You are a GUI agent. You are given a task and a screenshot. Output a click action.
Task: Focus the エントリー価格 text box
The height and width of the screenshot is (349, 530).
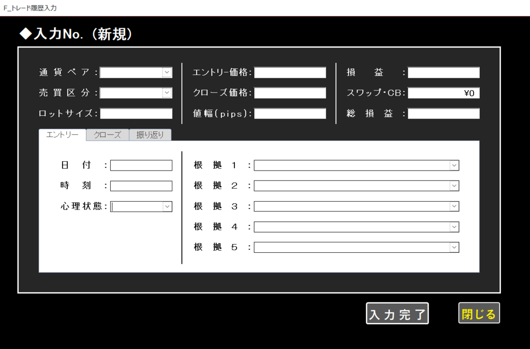pyautogui.click(x=290, y=73)
